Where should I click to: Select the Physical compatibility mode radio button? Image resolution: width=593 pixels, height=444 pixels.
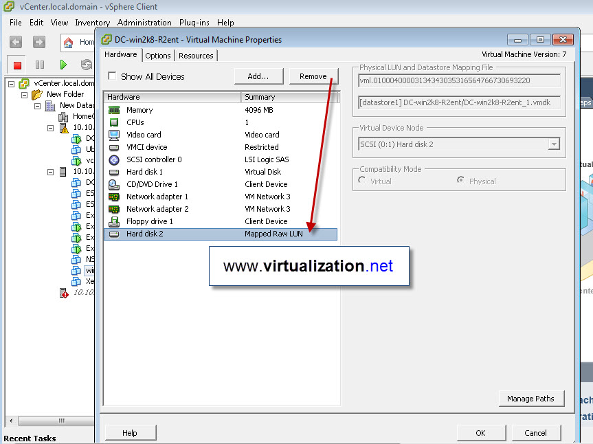(x=460, y=180)
